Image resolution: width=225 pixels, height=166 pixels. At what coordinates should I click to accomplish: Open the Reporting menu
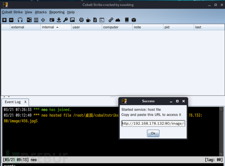coord(57,12)
